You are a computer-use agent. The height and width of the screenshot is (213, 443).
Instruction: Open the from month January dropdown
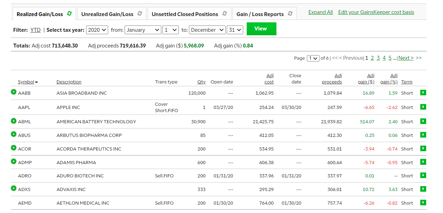142,30
